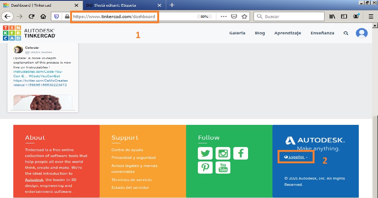Open Tinkercad's Instagram page icon
378x198 pixels.
223,153
